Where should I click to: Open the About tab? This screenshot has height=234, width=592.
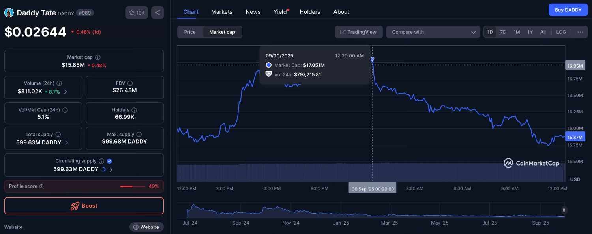[x=341, y=12]
